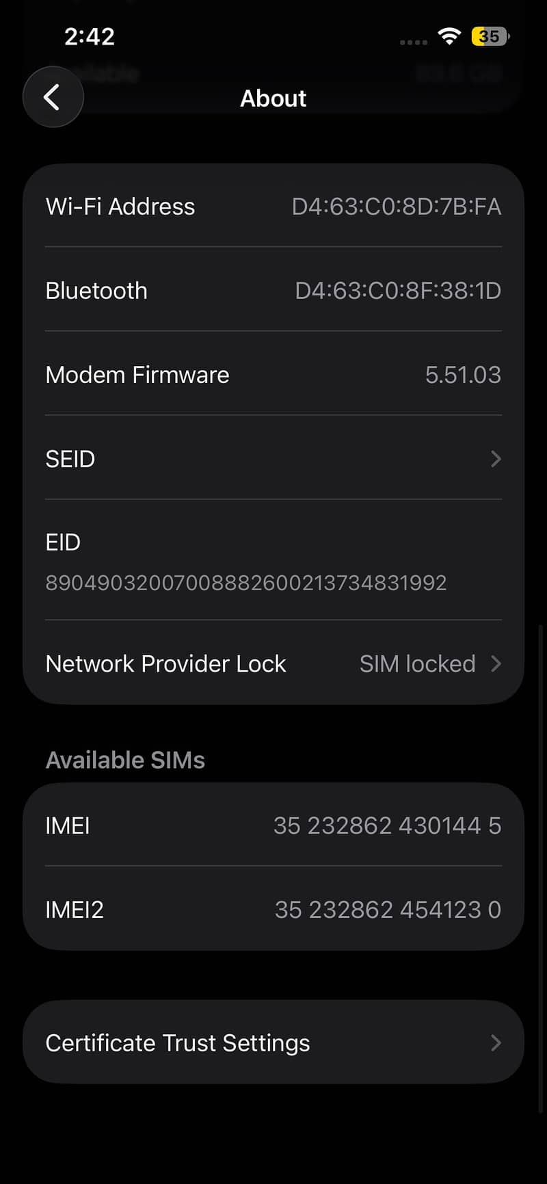The width and height of the screenshot is (547, 1184).
Task: Open Certificate Trust Settings chevron
Action: click(x=496, y=1042)
